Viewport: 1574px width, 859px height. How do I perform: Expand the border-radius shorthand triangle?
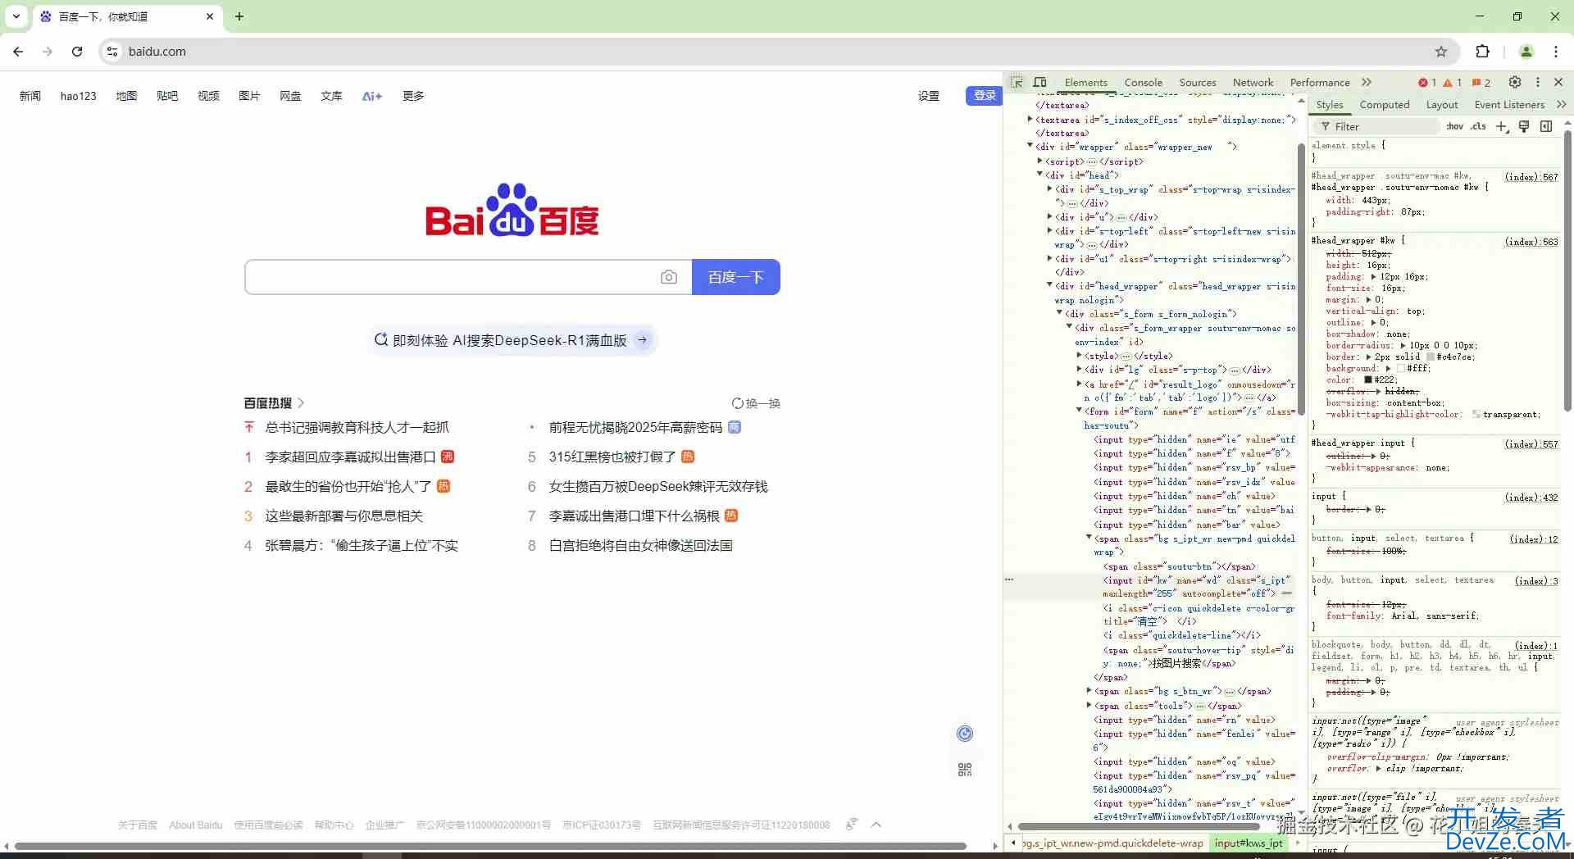pyautogui.click(x=1403, y=345)
